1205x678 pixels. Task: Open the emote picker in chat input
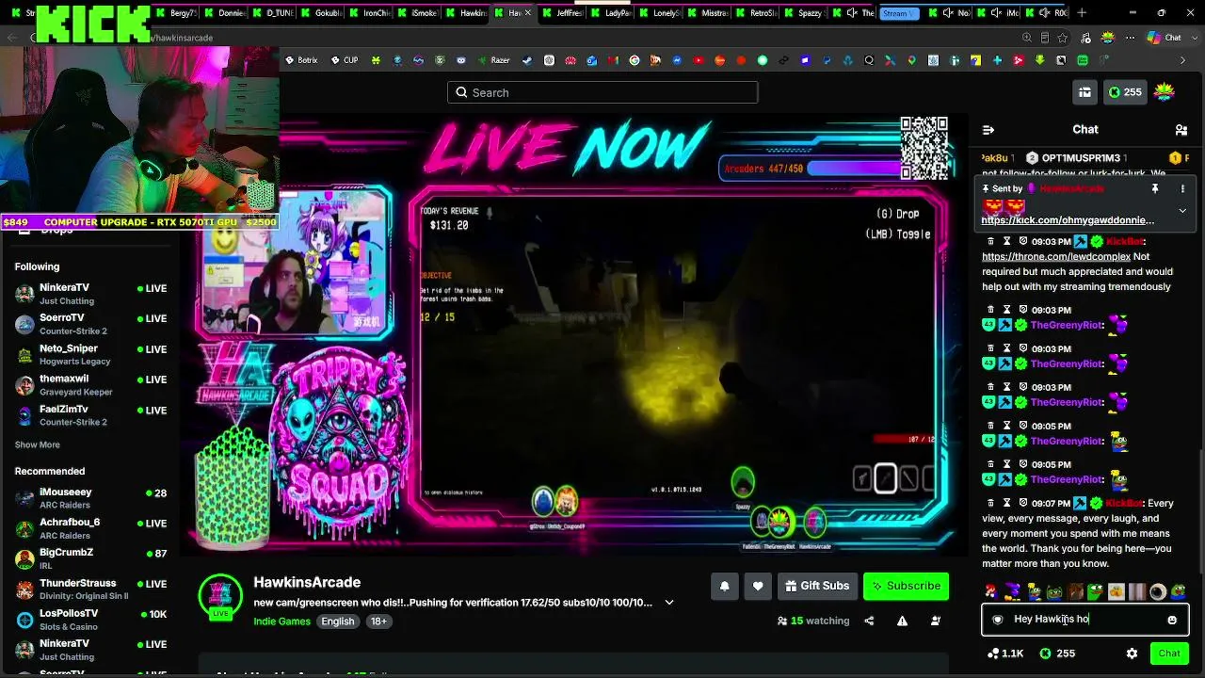(x=1172, y=620)
